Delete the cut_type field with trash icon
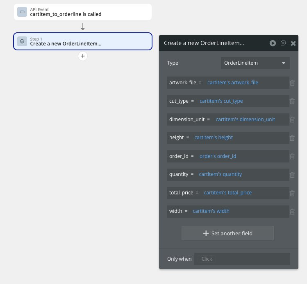307x284 pixels. tap(292, 101)
